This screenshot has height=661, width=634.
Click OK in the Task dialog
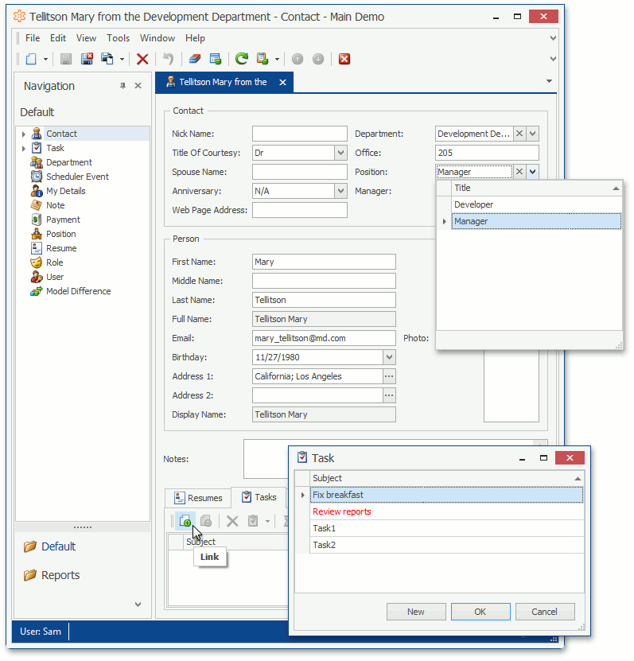[480, 612]
